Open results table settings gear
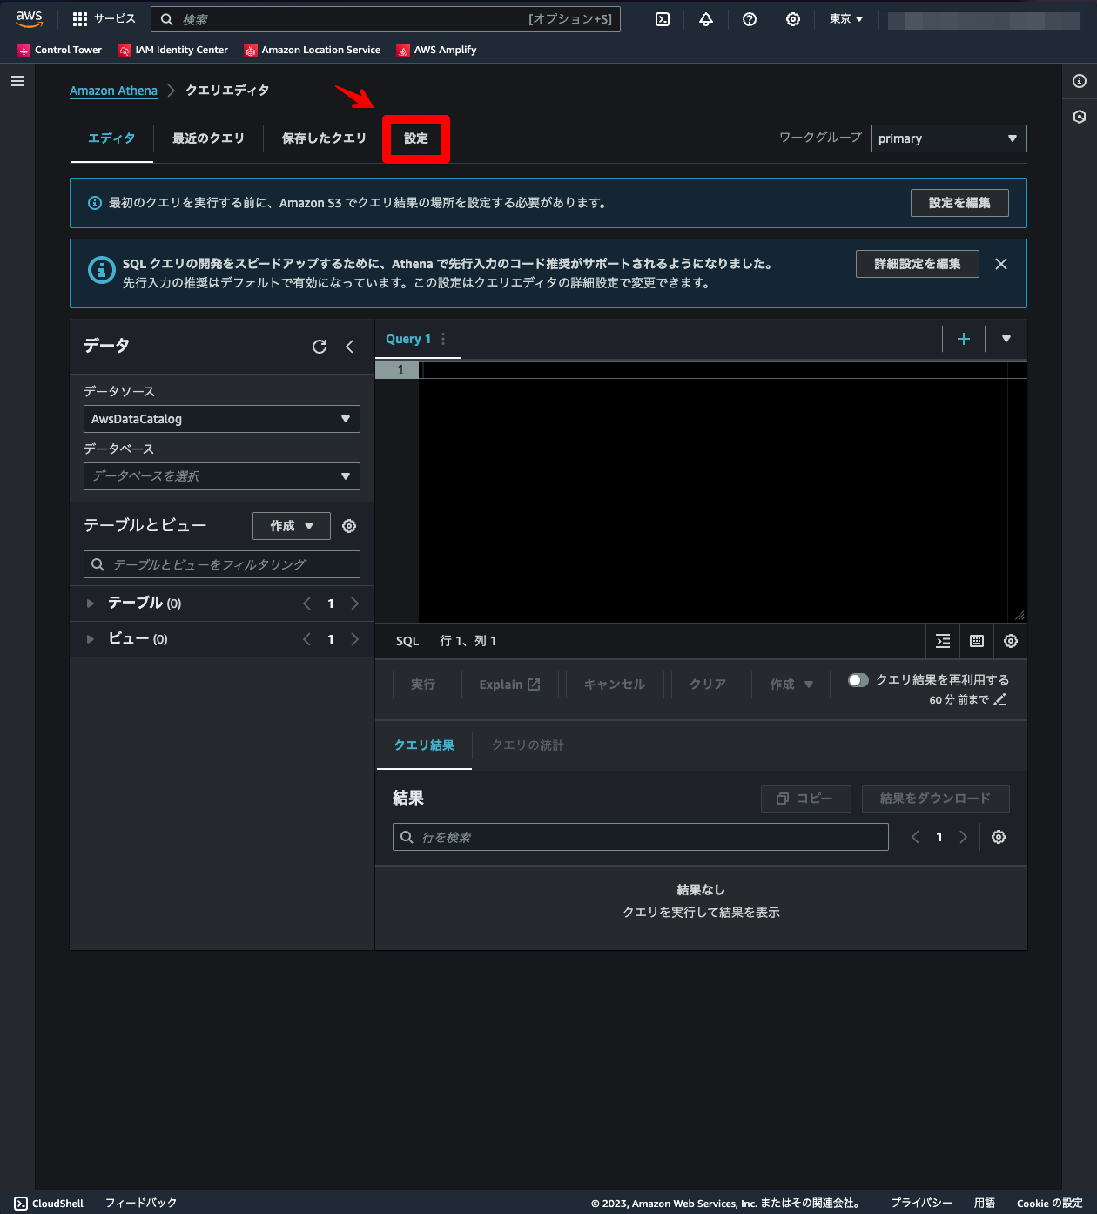 coord(999,837)
